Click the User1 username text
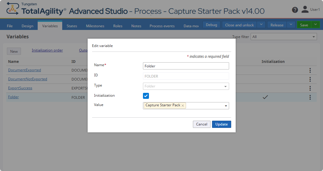Image resolution: width=323 pixels, height=171 pixels. [315, 10]
